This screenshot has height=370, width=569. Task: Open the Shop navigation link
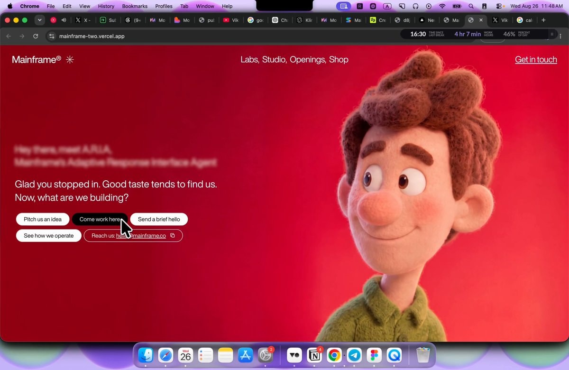(339, 59)
